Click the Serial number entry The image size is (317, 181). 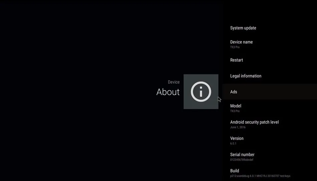270,157
